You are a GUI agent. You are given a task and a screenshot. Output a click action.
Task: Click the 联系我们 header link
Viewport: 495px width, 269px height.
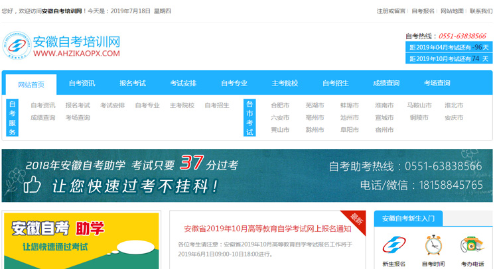tap(481, 11)
